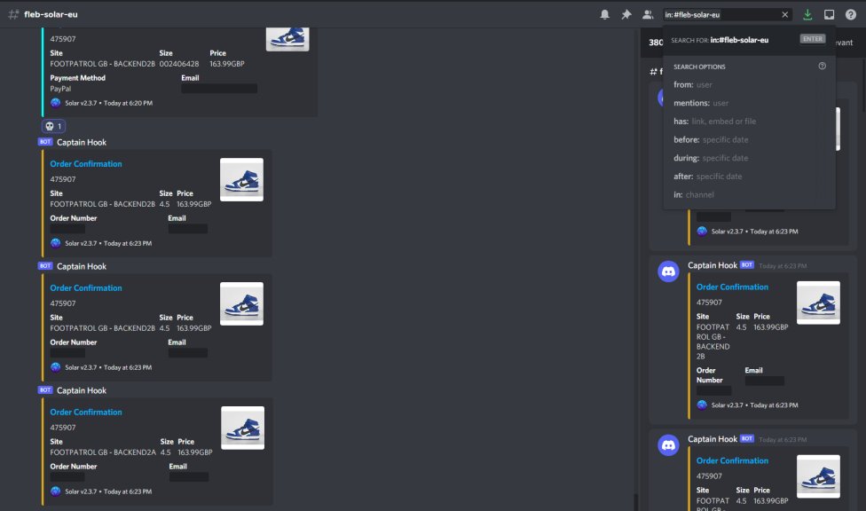The image size is (866, 511).
Task: Click the first Captain Hook username in the chat
Action: 82,142
